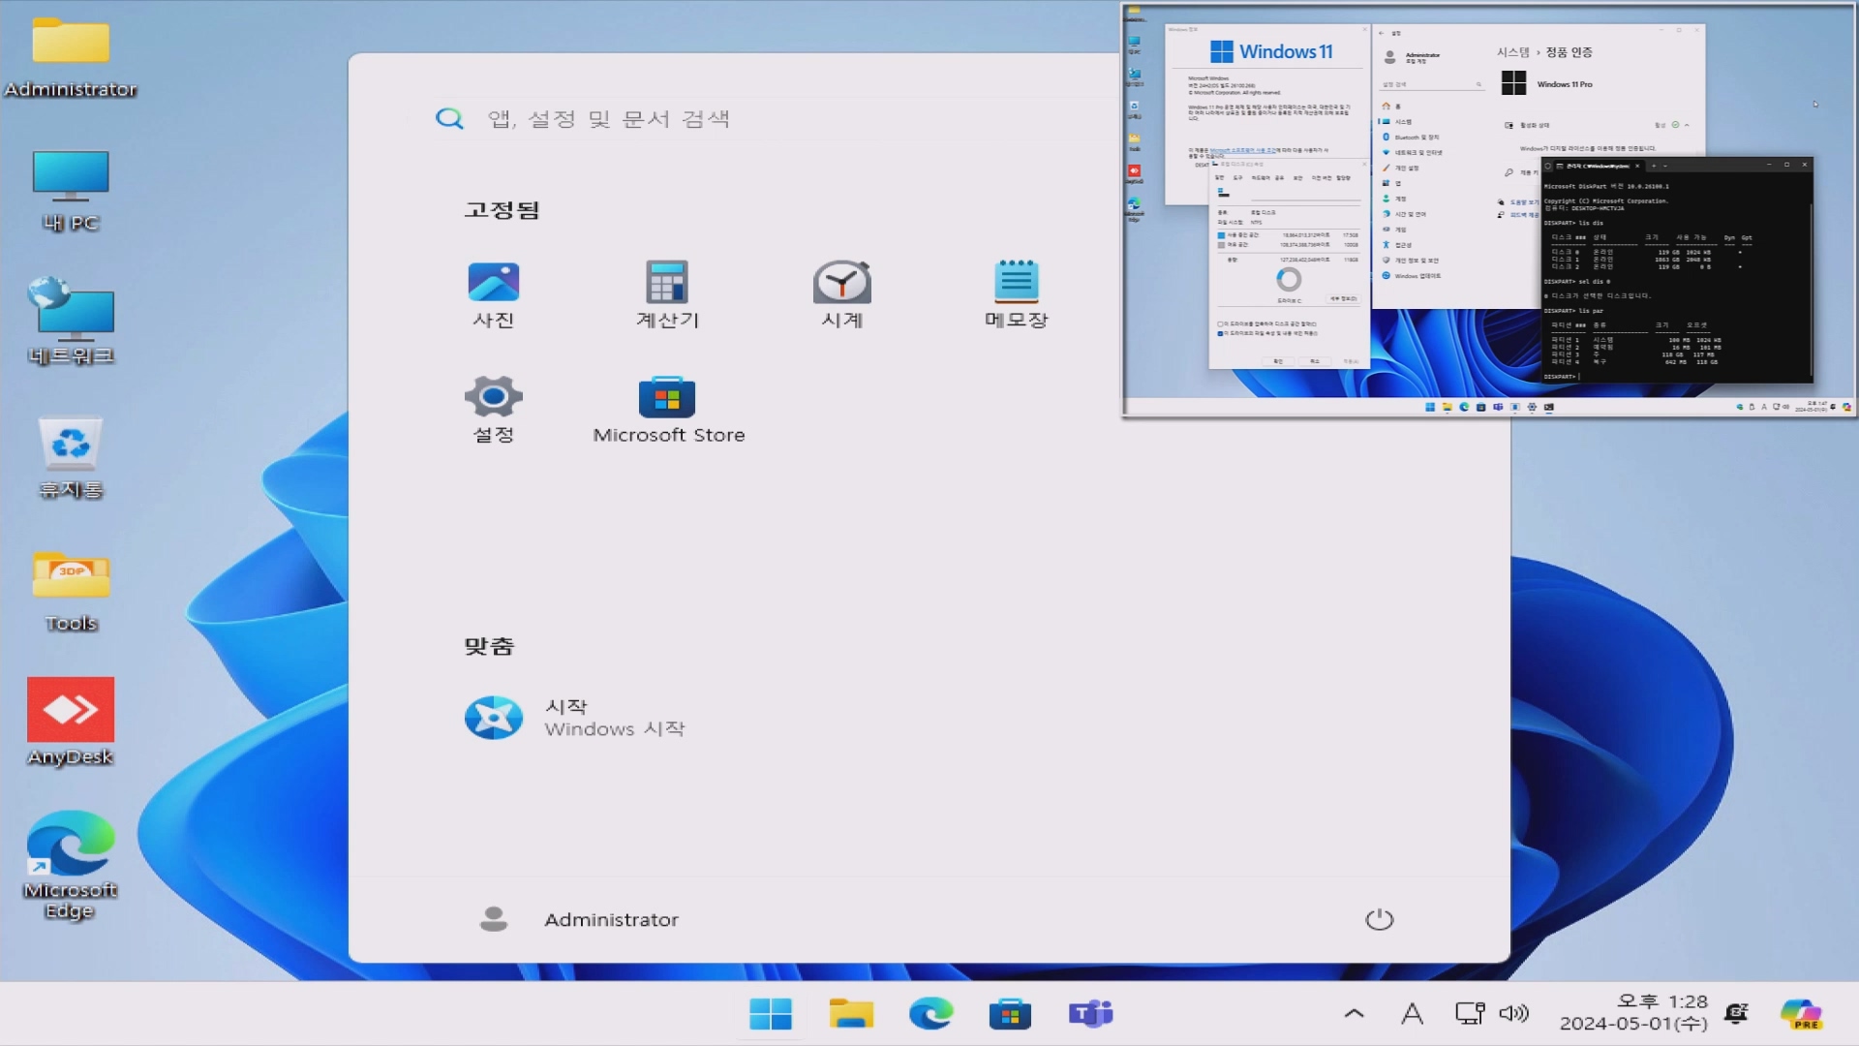Open the Tools folder on desktop
The height and width of the screenshot is (1046, 1859).
71,577
